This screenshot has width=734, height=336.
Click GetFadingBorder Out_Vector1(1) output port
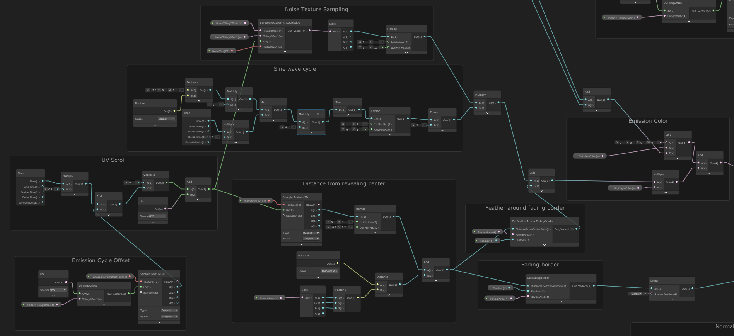[x=594, y=286]
